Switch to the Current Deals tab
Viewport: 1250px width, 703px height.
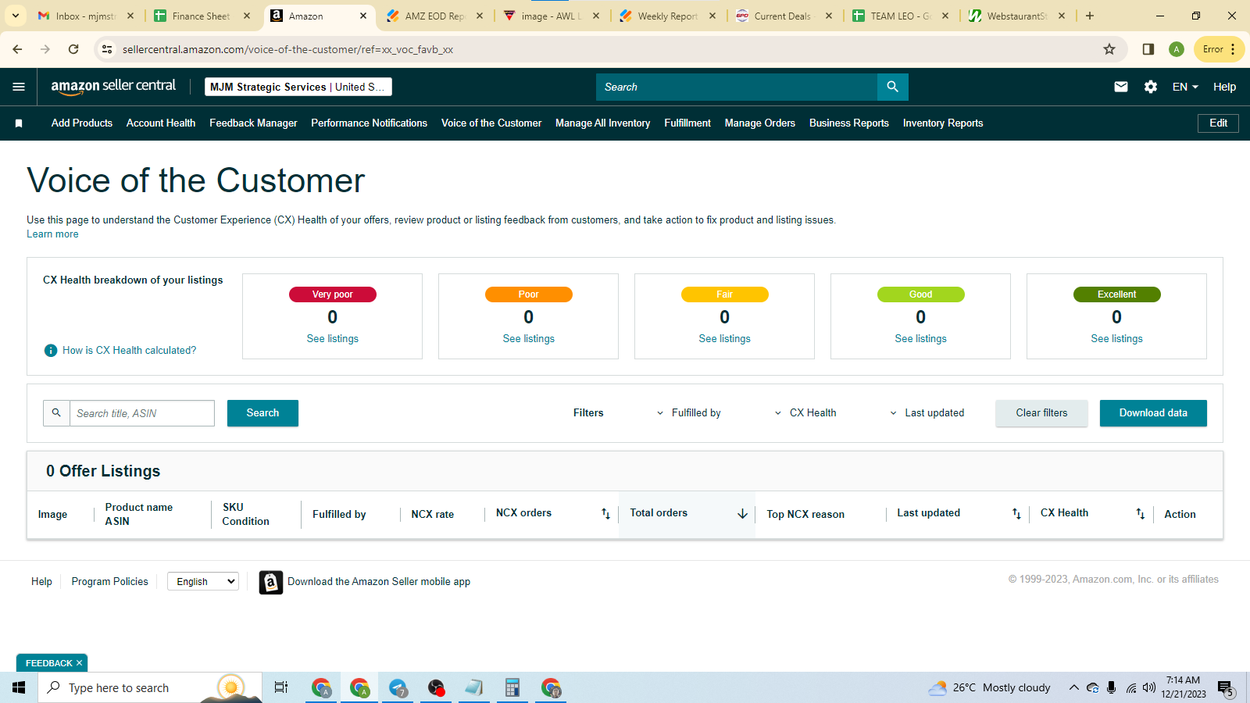(783, 16)
